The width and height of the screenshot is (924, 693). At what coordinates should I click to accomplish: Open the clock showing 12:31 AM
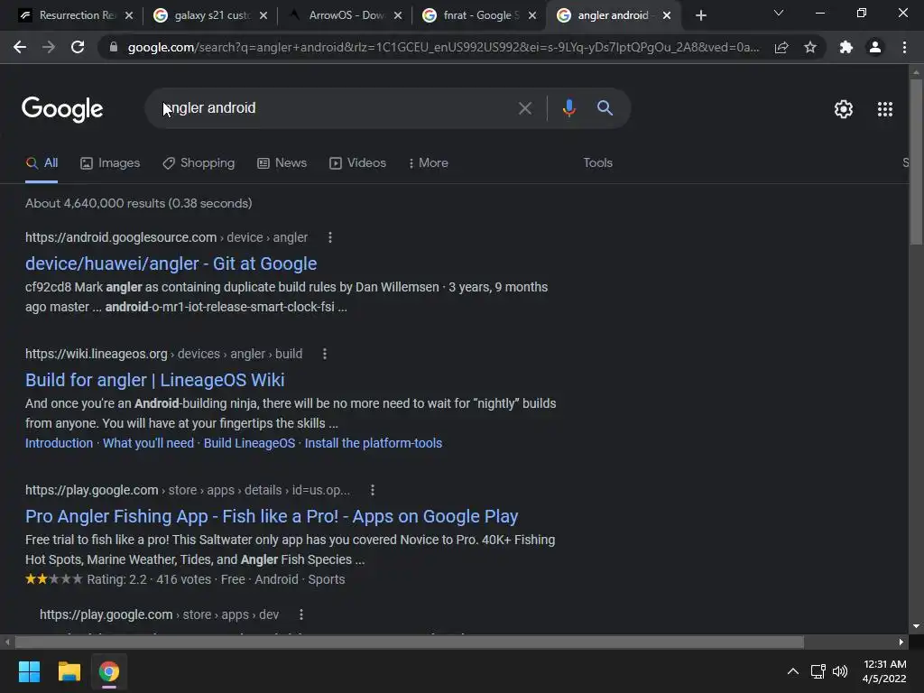tap(884, 671)
